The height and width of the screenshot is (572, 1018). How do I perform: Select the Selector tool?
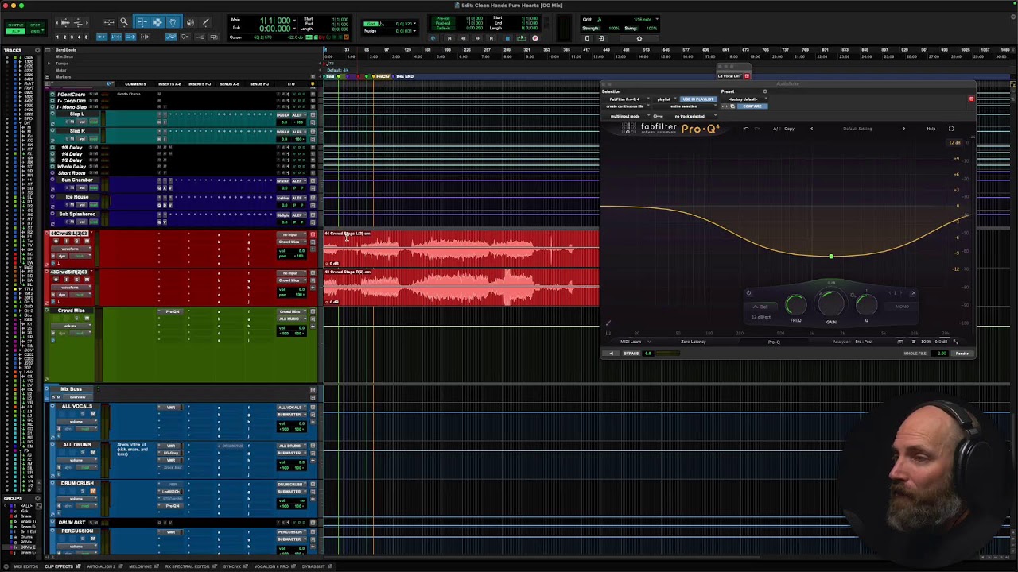coord(157,22)
